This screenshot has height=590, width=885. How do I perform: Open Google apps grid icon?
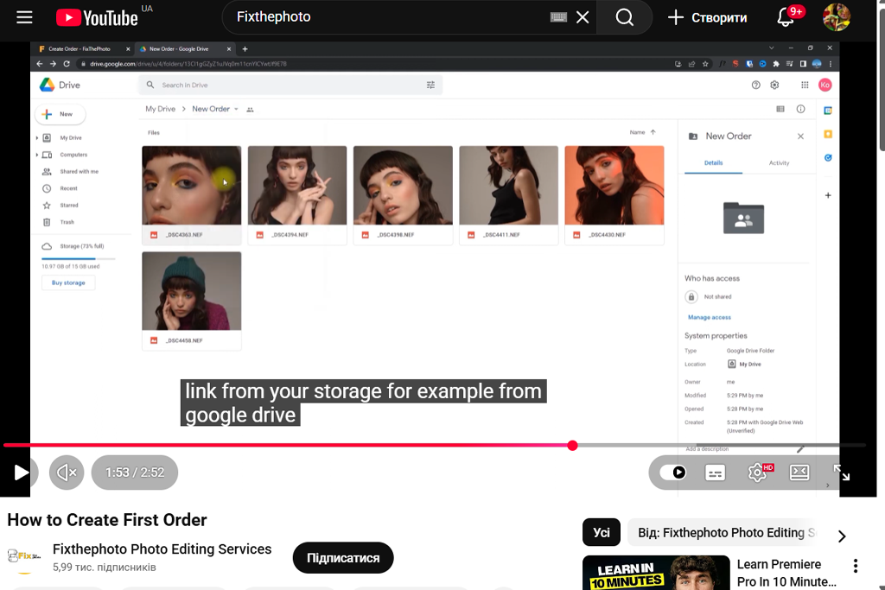pos(805,86)
